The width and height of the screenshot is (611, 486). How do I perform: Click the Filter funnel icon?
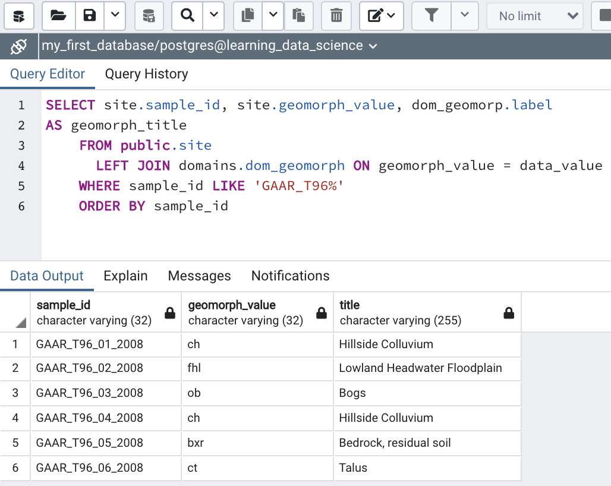pyautogui.click(x=432, y=16)
